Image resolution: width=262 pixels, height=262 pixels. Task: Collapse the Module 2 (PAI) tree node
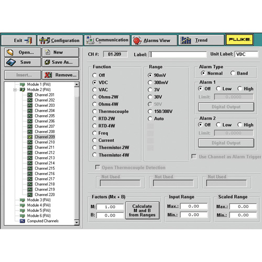15,90
